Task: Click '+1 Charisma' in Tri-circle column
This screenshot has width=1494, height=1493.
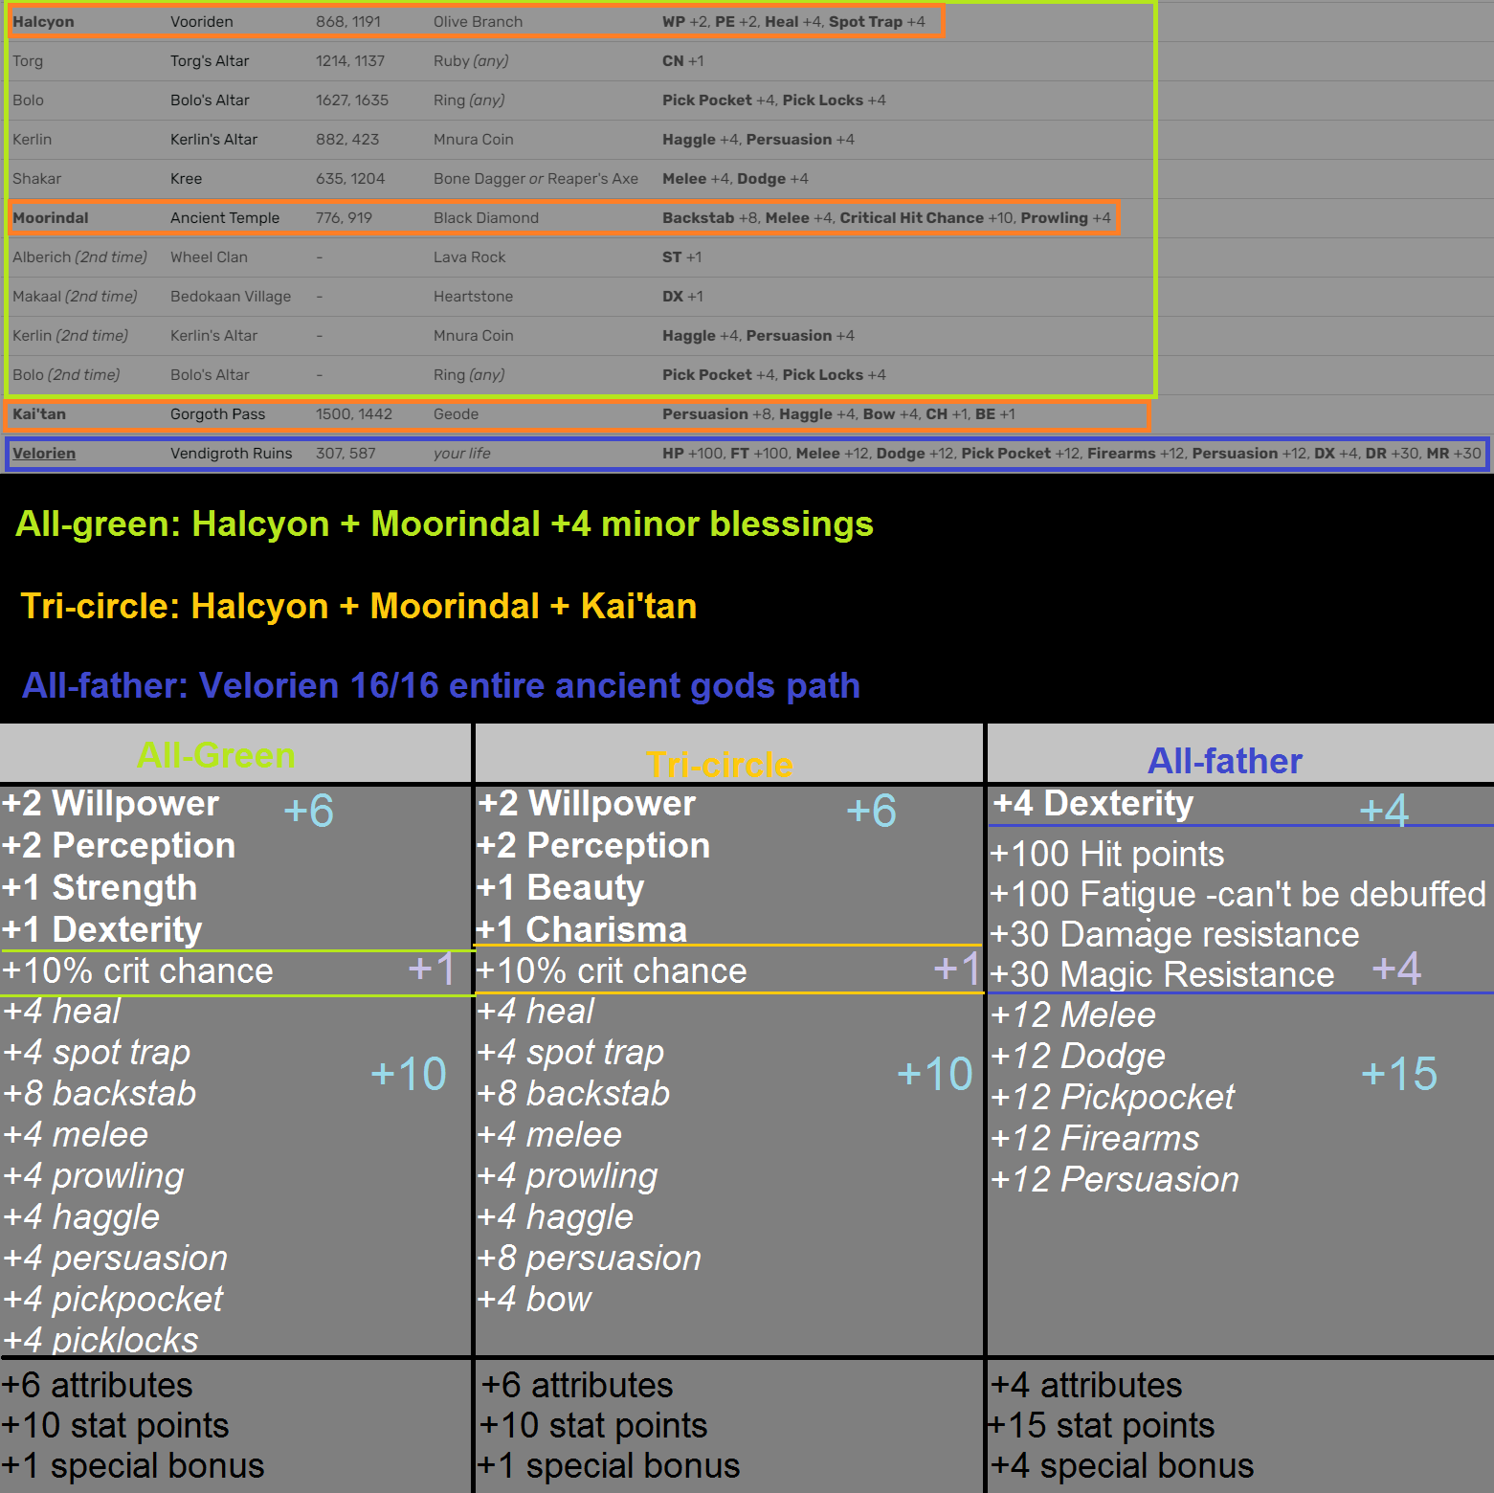Action: pyautogui.click(x=582, y=929)
